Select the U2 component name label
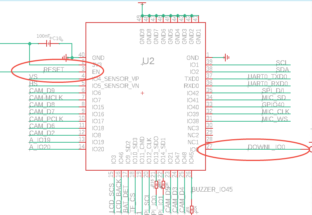The height and width of the screenshot is (215, 312). pyautogui.click(x=148, y=61)
